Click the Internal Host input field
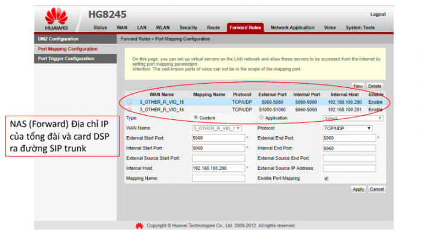 pyautogui.click(x=217, y=168)
